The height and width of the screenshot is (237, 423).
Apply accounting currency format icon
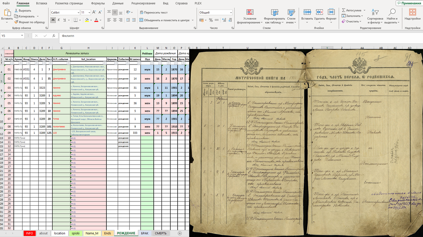202,20
